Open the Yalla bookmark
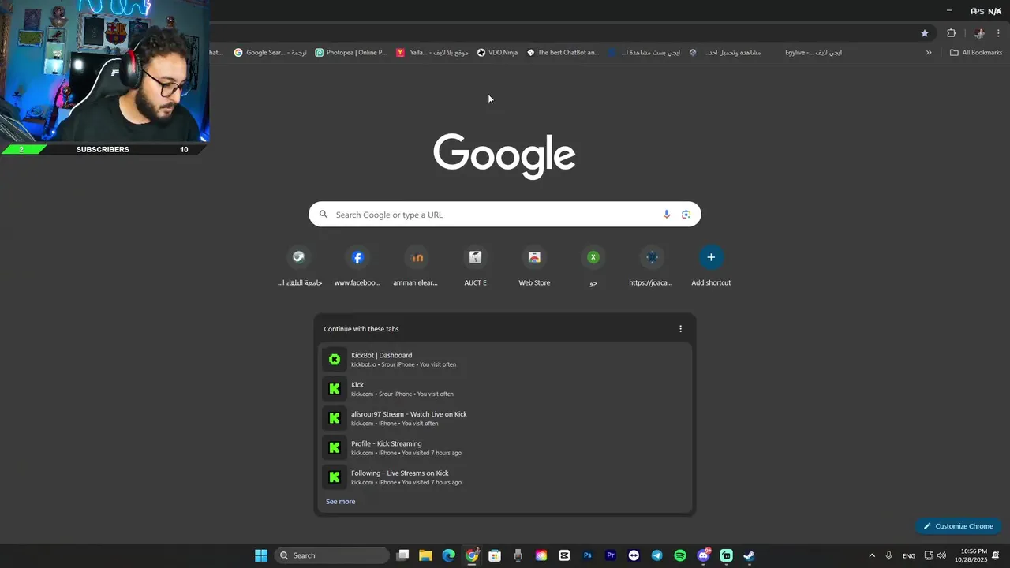Screen dimensions: 1010x568 click(432, 53)
